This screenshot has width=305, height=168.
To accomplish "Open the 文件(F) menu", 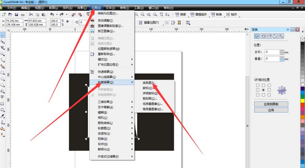I will (12, 8).
